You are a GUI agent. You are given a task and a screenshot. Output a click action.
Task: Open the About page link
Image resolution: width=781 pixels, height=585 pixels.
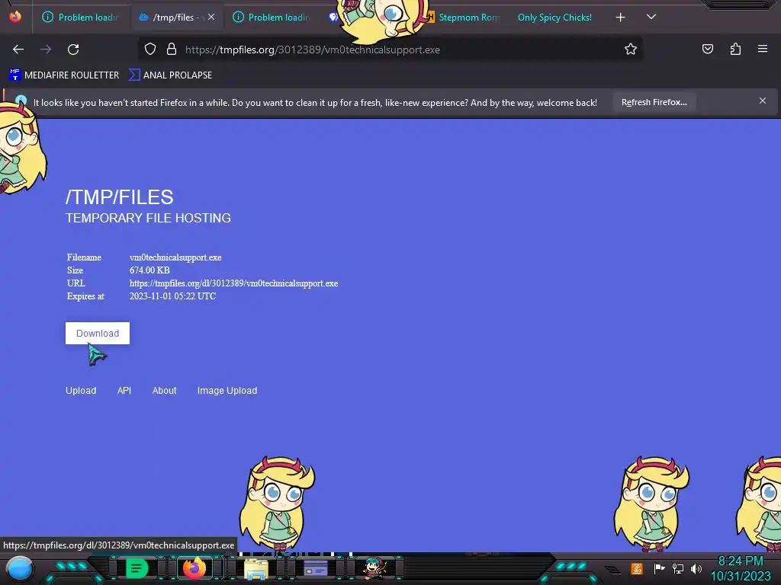165,391
